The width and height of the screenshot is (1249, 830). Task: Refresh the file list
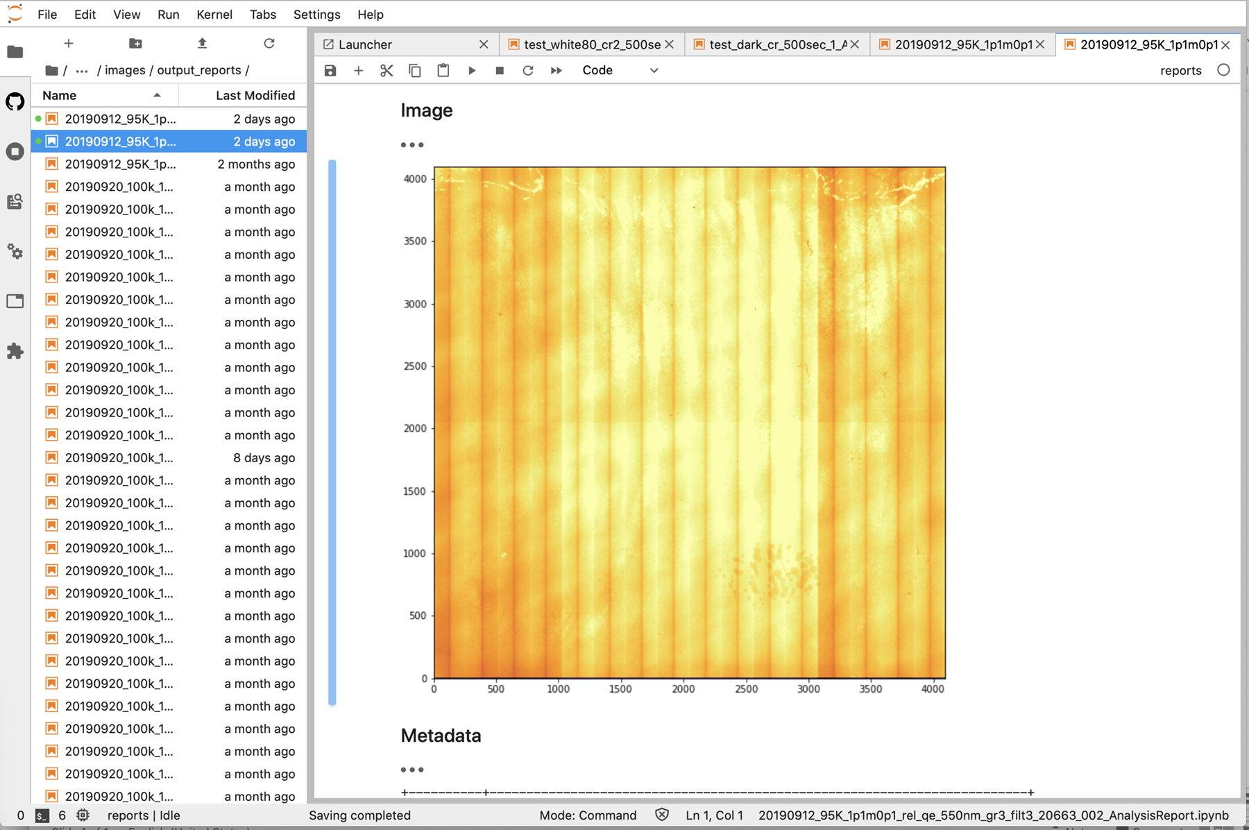(269, 44)
